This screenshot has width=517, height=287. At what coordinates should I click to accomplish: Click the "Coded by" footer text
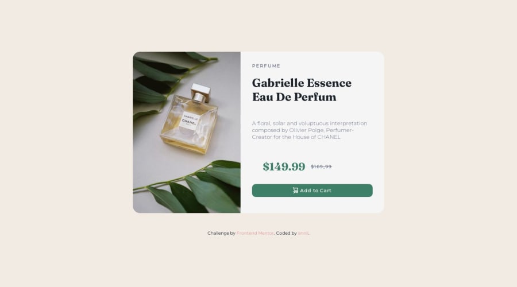[x=286, y=233]
